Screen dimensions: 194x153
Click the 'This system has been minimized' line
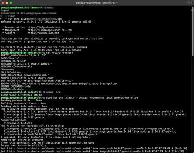52,38
